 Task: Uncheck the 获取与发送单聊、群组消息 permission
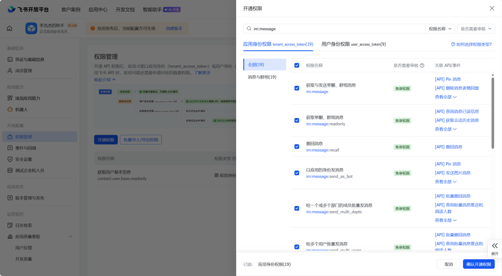coord(297,87)
